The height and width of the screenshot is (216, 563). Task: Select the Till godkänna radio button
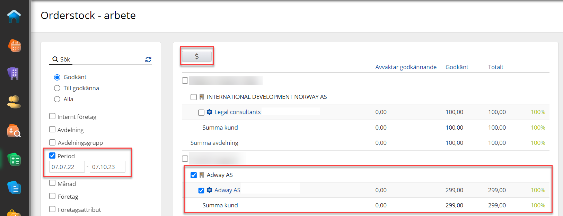(57, 88)
